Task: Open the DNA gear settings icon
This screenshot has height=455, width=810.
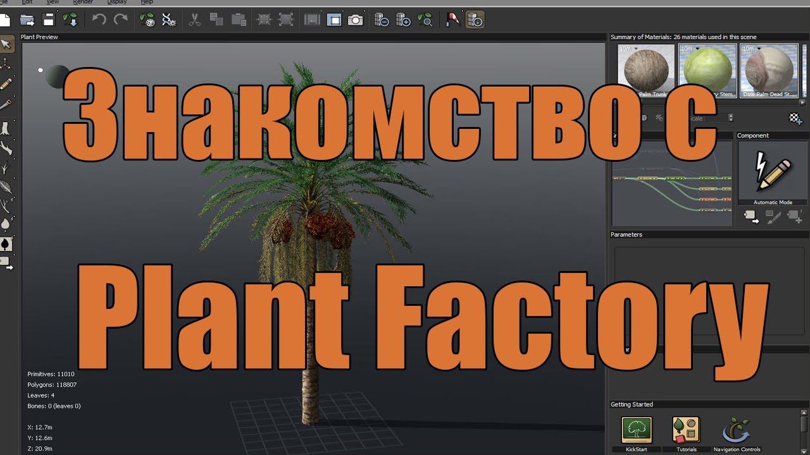Action: (169, 20)
